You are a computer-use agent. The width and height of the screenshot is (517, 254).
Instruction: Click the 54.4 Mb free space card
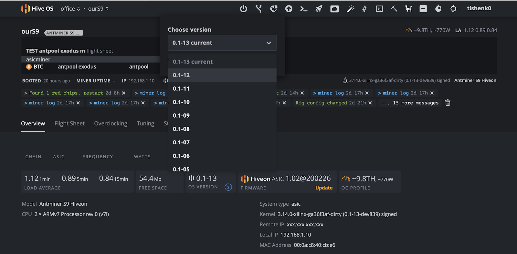pyautogui.click(x=160, y=182)
